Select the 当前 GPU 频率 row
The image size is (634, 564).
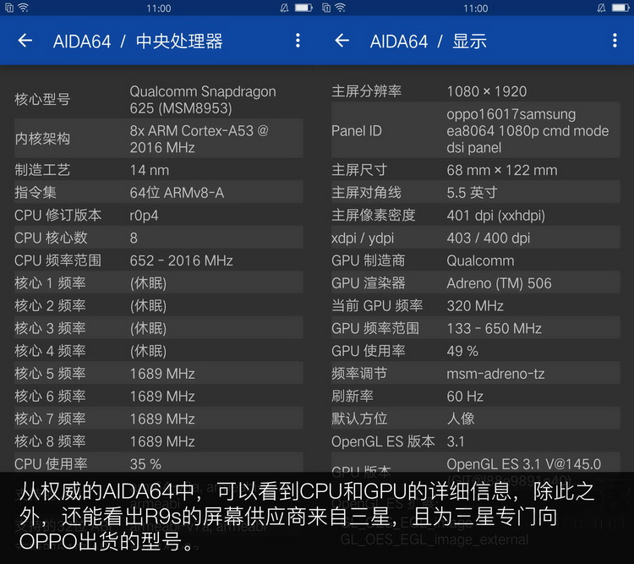(475, 305)
